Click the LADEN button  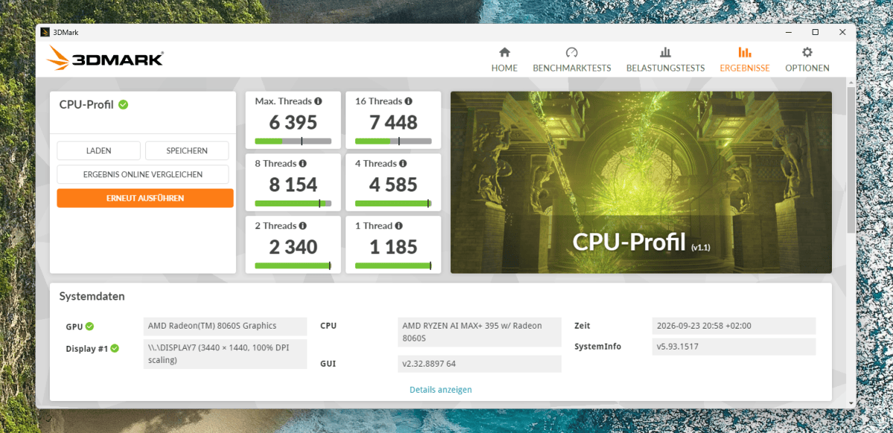(98, 151)
